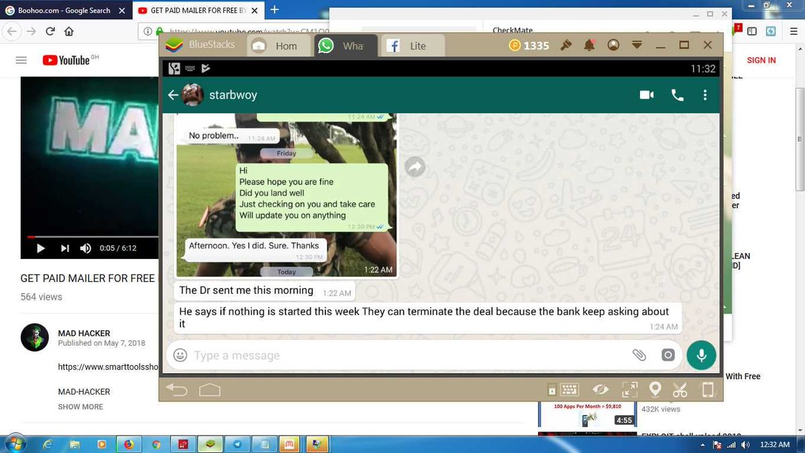Skip to next YouTube video
Viewport: 805px width, 453px height.
(x=64, y=248)
